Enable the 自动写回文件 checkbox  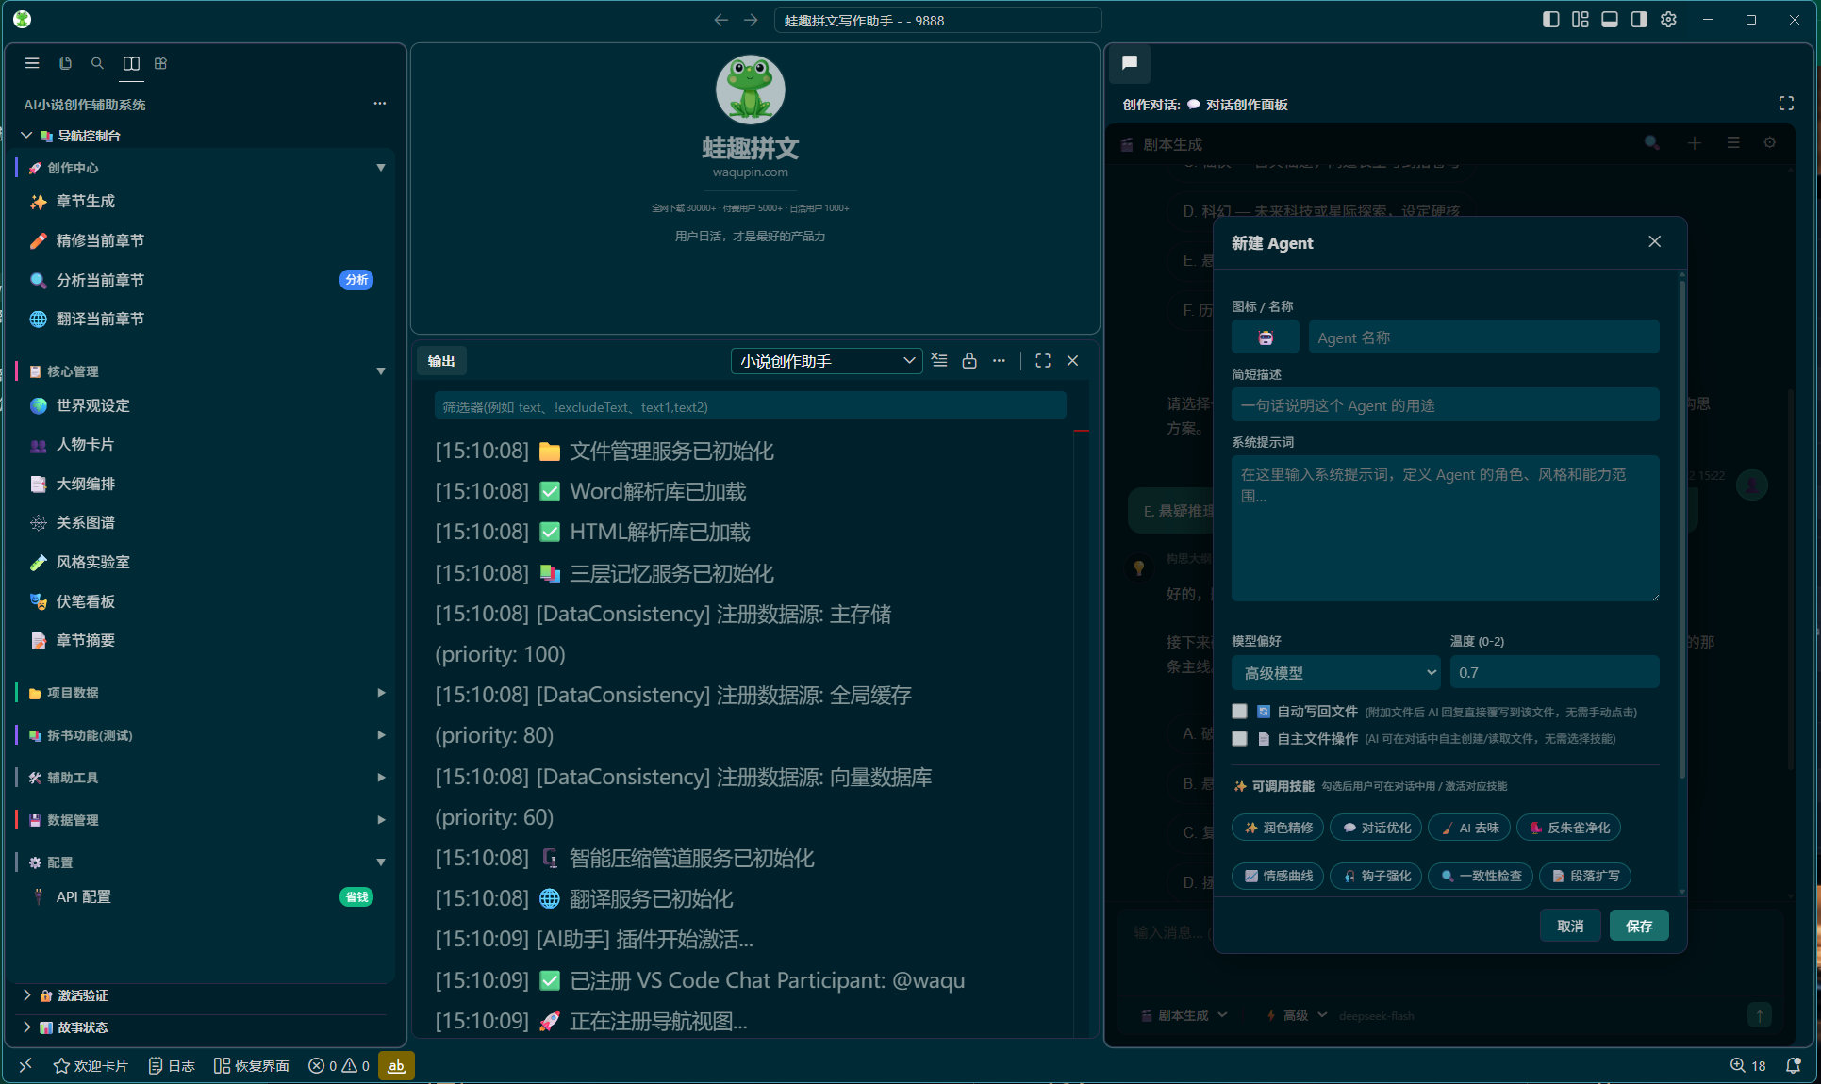click(x=1239, y=712)
